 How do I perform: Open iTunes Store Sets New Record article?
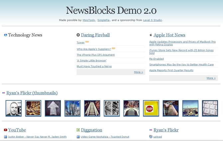point(181,52)
